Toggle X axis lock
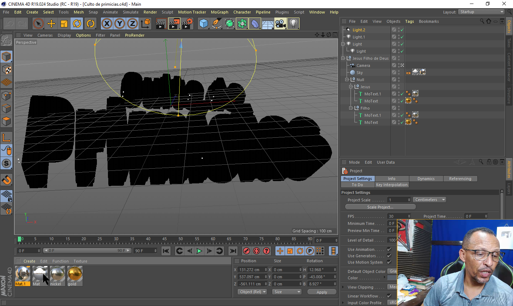Viewport: 513px width, 306px height. tap(107, 24)
